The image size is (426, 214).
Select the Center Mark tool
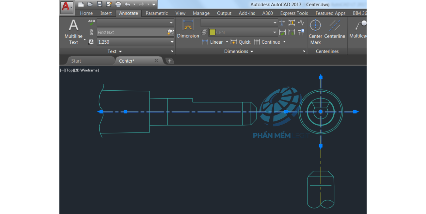(315, 32)
